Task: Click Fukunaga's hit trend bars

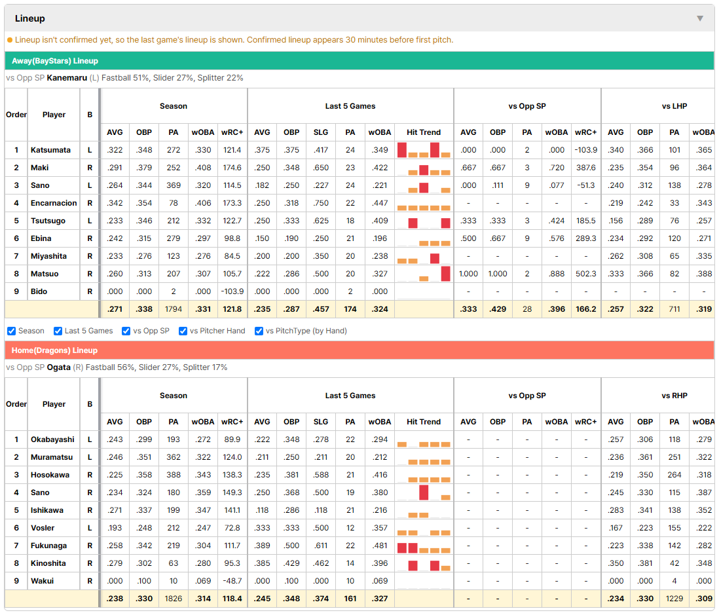Action: [x=424, y=546]
